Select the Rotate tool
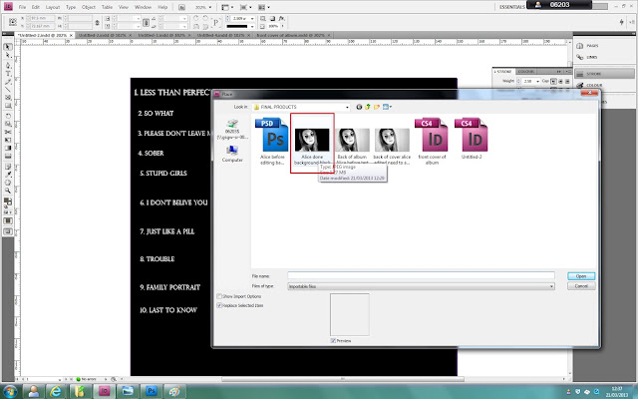This screenshot has height=399, width=638. coord(8,116)
